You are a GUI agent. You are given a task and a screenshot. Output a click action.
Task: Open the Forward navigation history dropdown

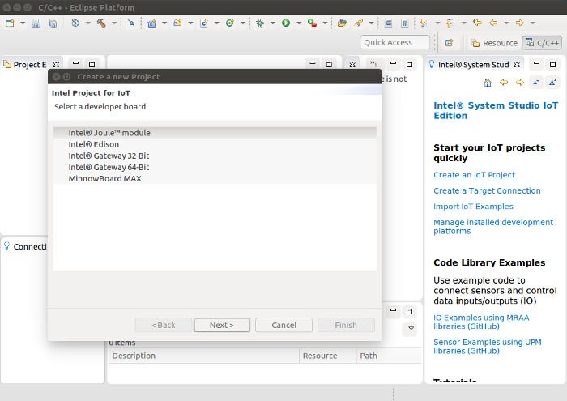532,23
